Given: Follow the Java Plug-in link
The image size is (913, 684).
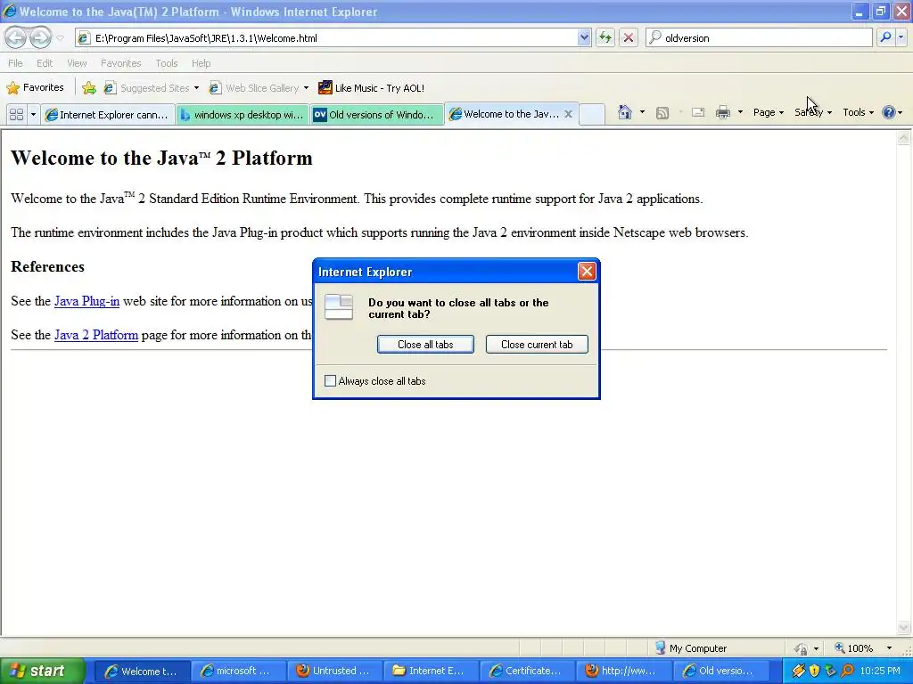Looking at the screenshot, I should [86, 301].
